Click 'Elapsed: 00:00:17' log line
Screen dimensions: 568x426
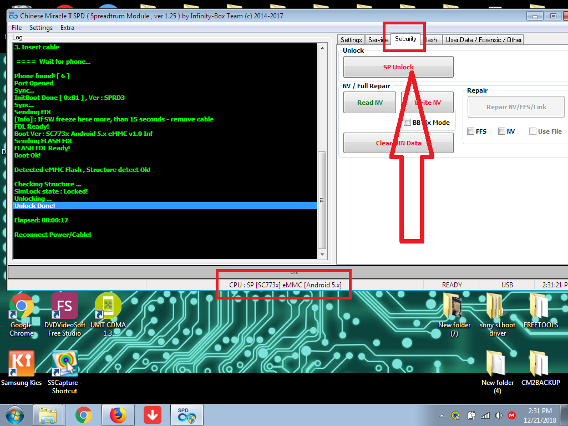click(41, 220)
